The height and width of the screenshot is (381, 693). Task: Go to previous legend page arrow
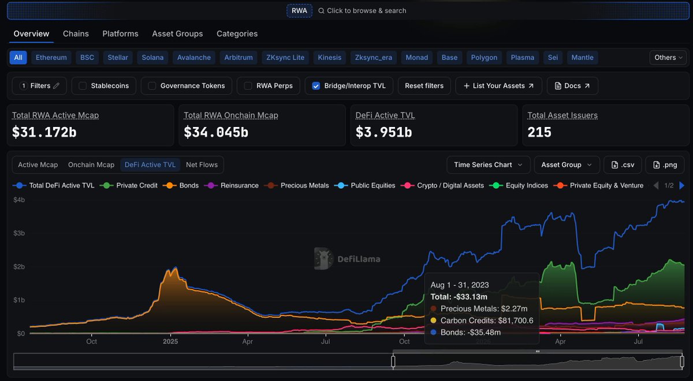pyautogui.click(x=655, y=185)
